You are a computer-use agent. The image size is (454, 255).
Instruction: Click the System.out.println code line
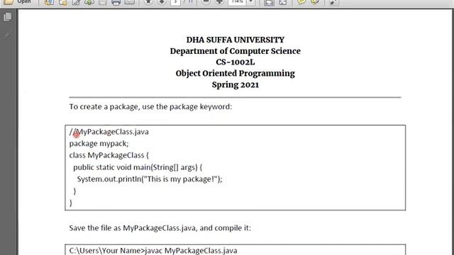coord(150,179)
